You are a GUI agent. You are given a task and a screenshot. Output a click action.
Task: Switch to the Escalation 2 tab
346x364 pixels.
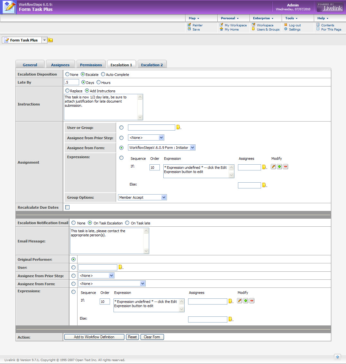tap(152, 65)
